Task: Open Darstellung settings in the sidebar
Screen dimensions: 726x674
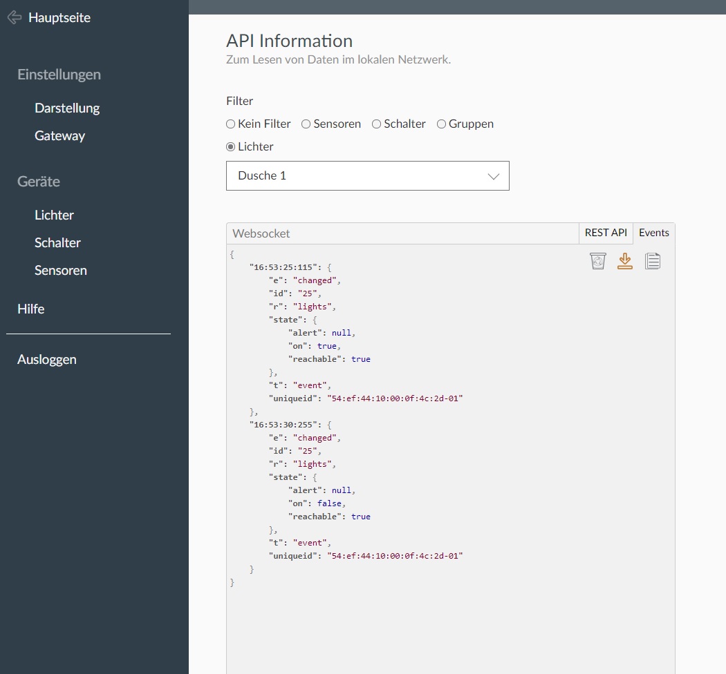Action: click(x=67, y=108)
